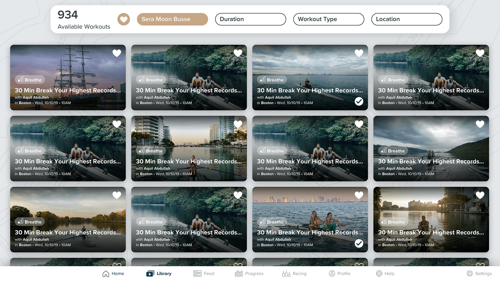Click Breathe badge on the distant skyline card
The height and width of the screenshot is (281, 500).
[x=272, y=80]
